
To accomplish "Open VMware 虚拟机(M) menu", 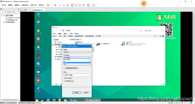I will pyautogui.click(x=25, y=5).
